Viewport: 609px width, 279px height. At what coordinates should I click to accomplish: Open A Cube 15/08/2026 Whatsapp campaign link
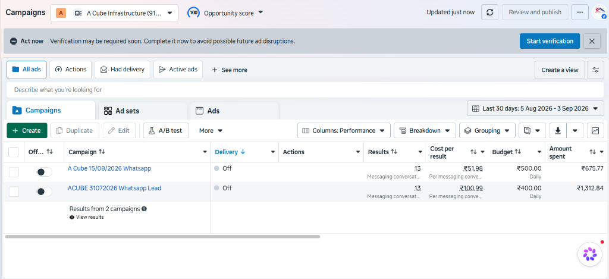tap(109, 168)
